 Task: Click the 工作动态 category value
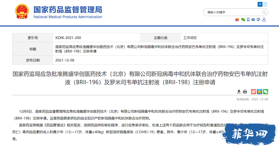pyautogui.click(x=190, y=38)
